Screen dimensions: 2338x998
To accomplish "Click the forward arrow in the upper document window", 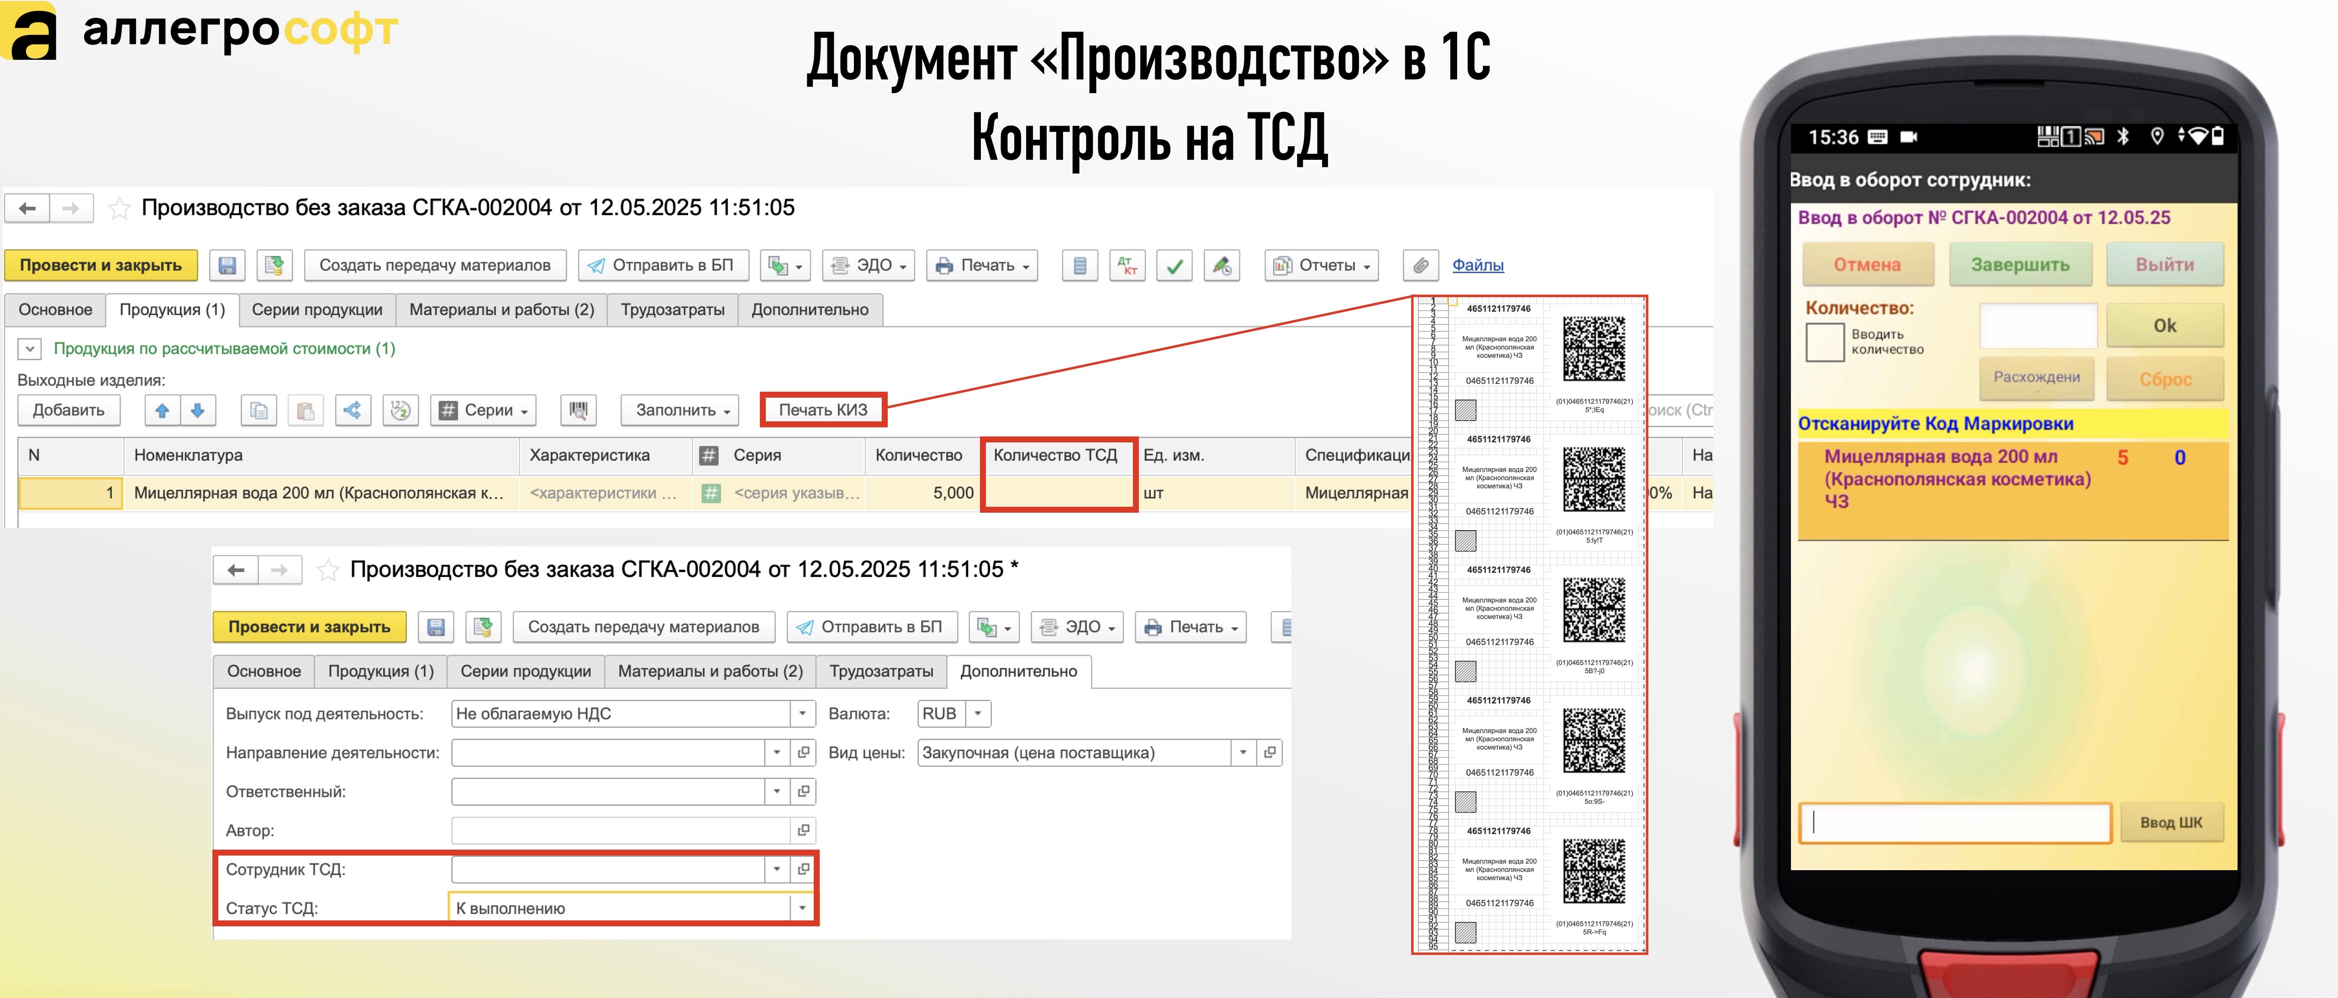I will click(x=71, y=209).
